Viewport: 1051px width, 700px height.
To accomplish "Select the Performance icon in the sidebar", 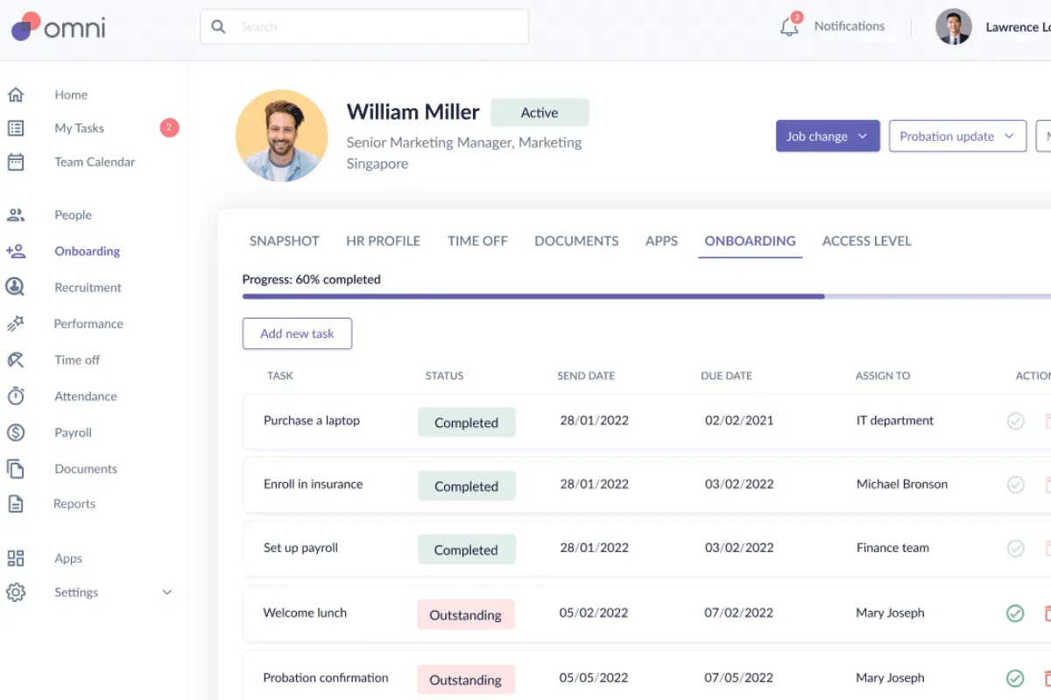I will [x=18, y=323].
